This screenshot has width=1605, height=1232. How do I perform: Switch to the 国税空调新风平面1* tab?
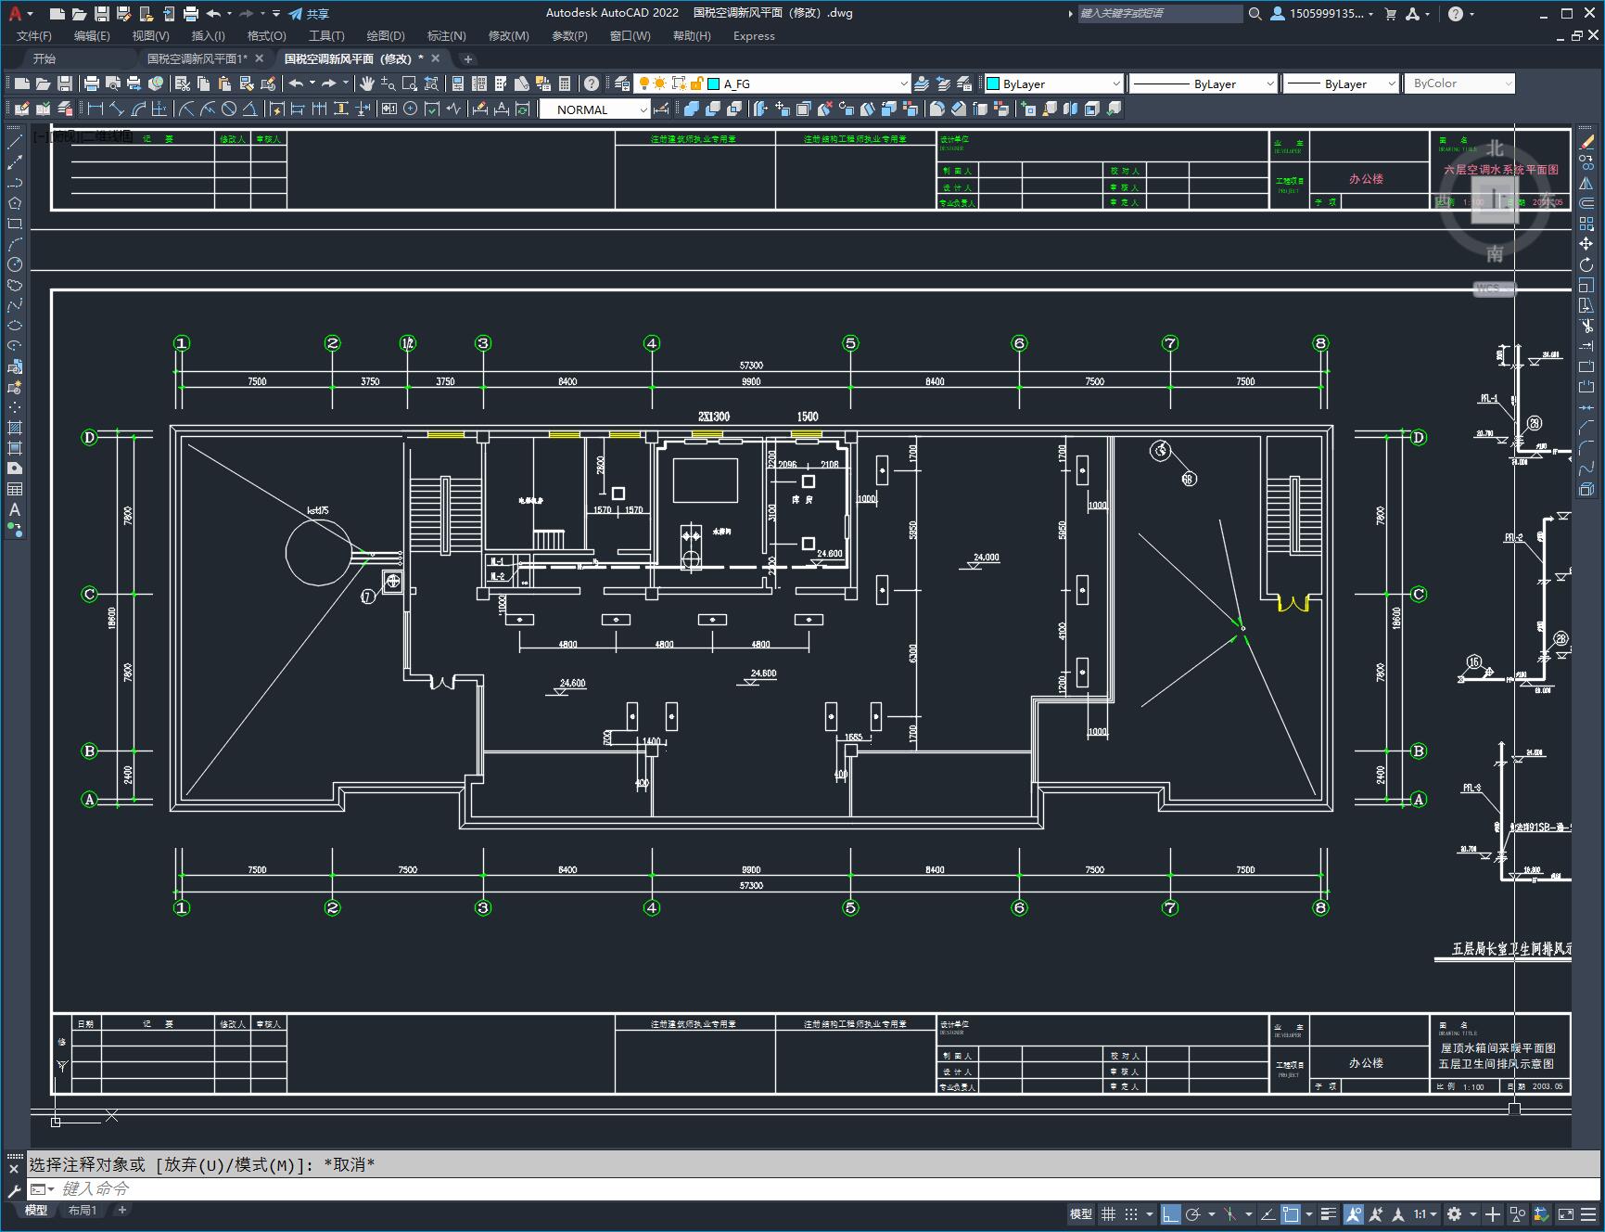pyautogui.click(x=197, y=58)
